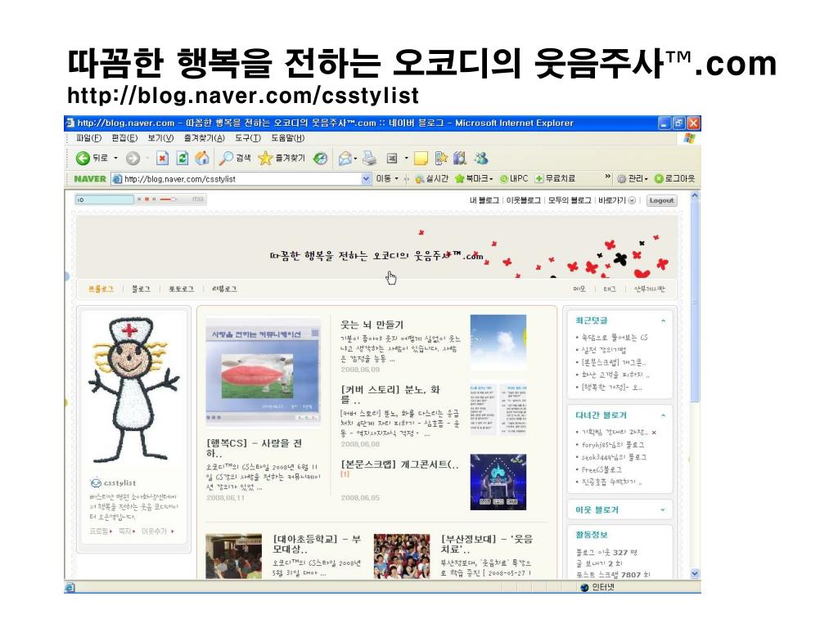The image size is (838, 628).
Task: Open the lips presentation thumbnail
Action: (x=263, y=372)
